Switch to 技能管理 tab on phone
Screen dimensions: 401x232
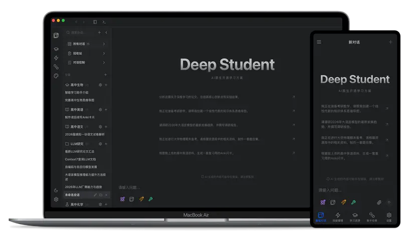tap(338, 217)
